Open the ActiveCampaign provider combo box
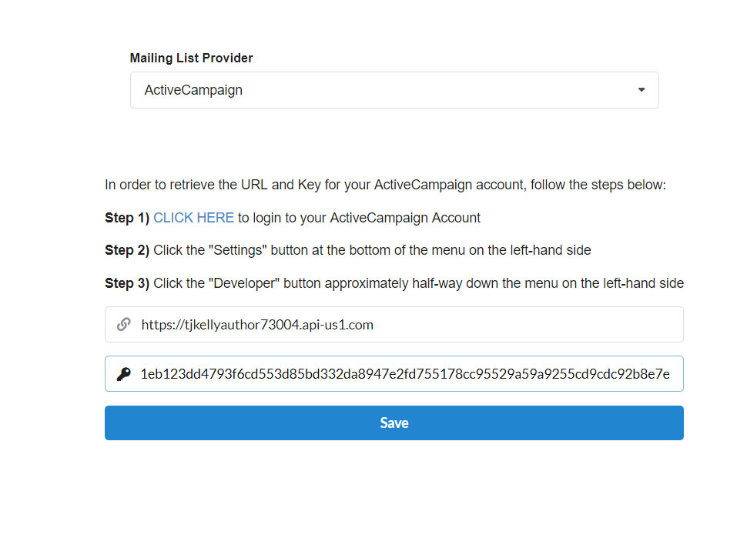Image resolution: width=747 pixels, height=548 pixels. coord(394,90)
